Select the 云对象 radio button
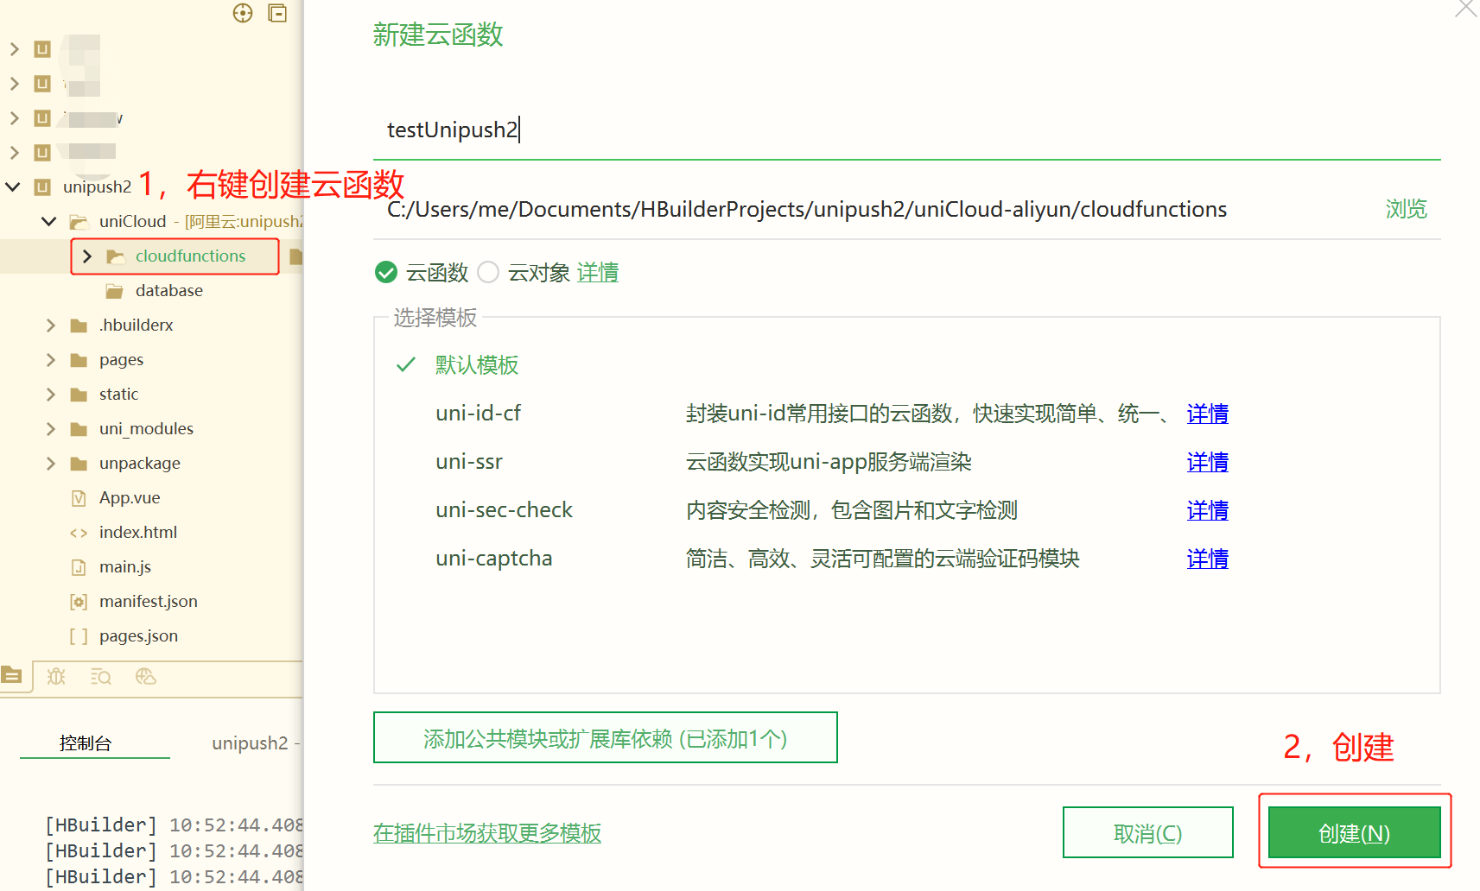 pyautogui.click(x=487, y=272)
